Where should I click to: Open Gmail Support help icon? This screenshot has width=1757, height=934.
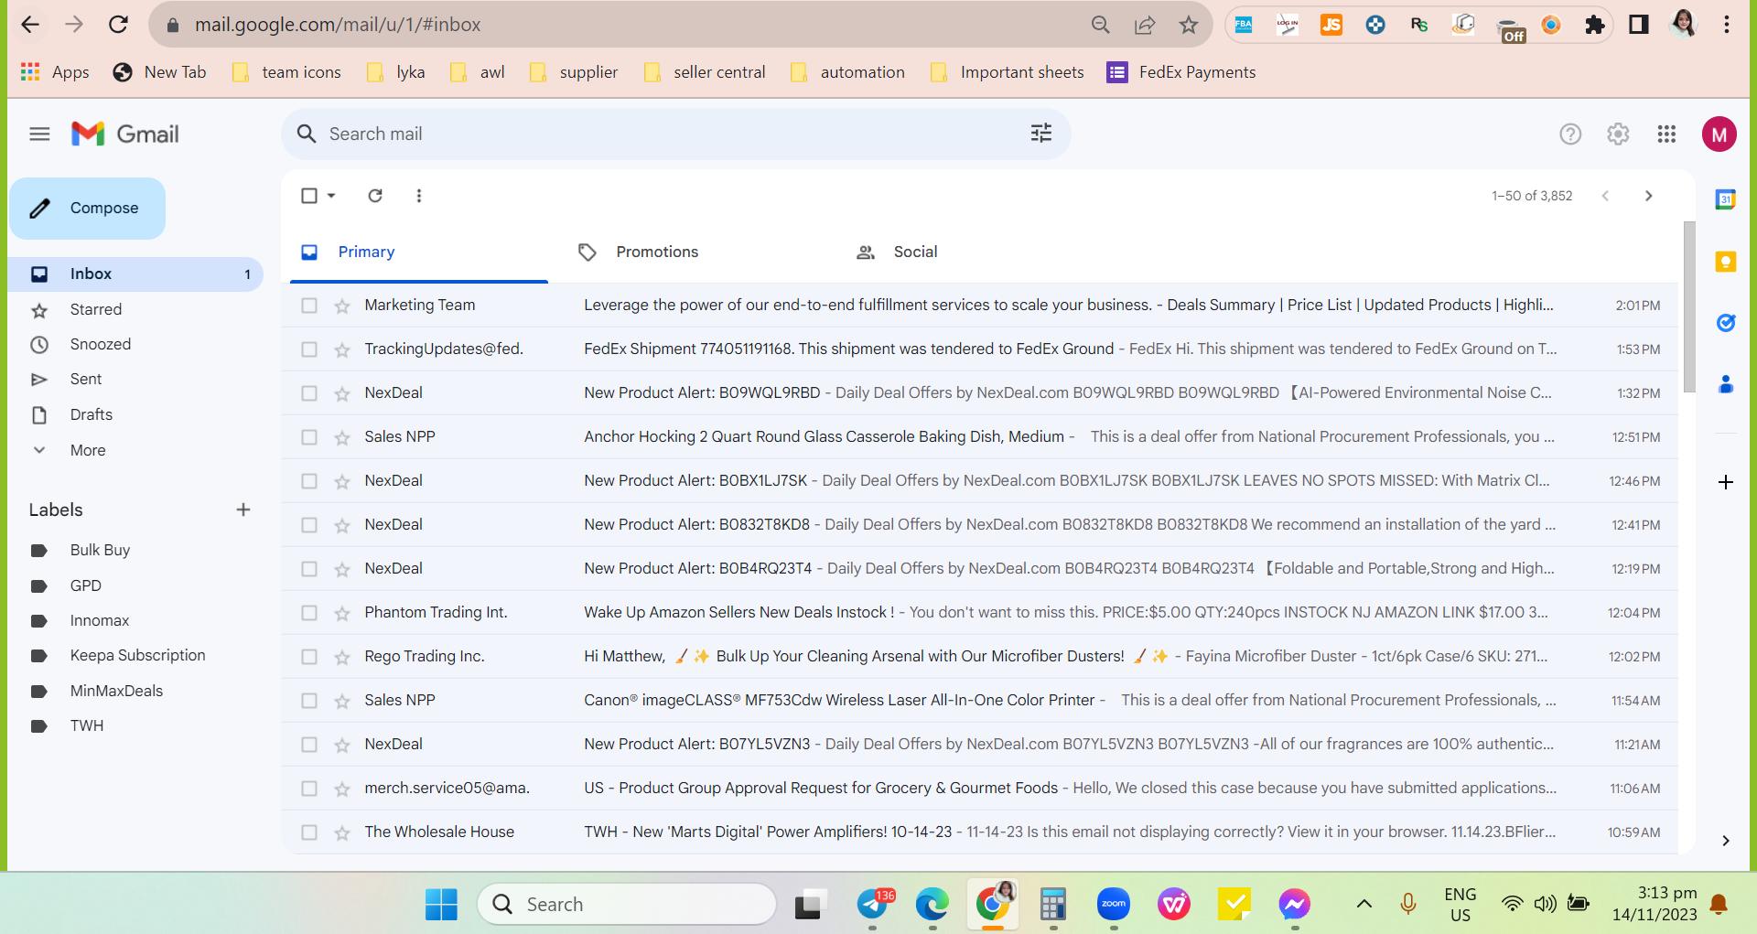pyautogui.click(x=1570, y=134)
